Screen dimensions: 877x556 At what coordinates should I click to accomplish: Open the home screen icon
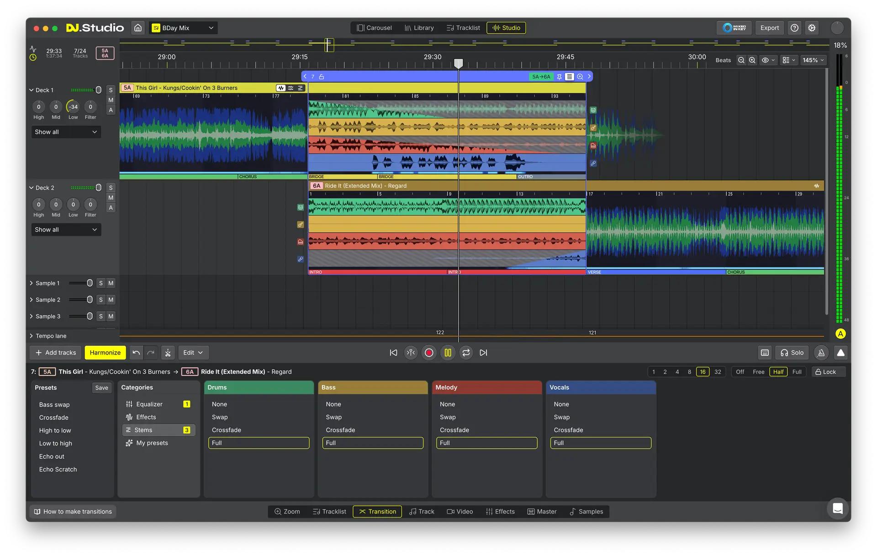138,28
